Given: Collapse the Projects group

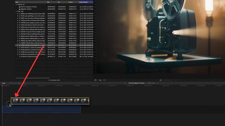Looking at the screenshot, I should [16, 4].
